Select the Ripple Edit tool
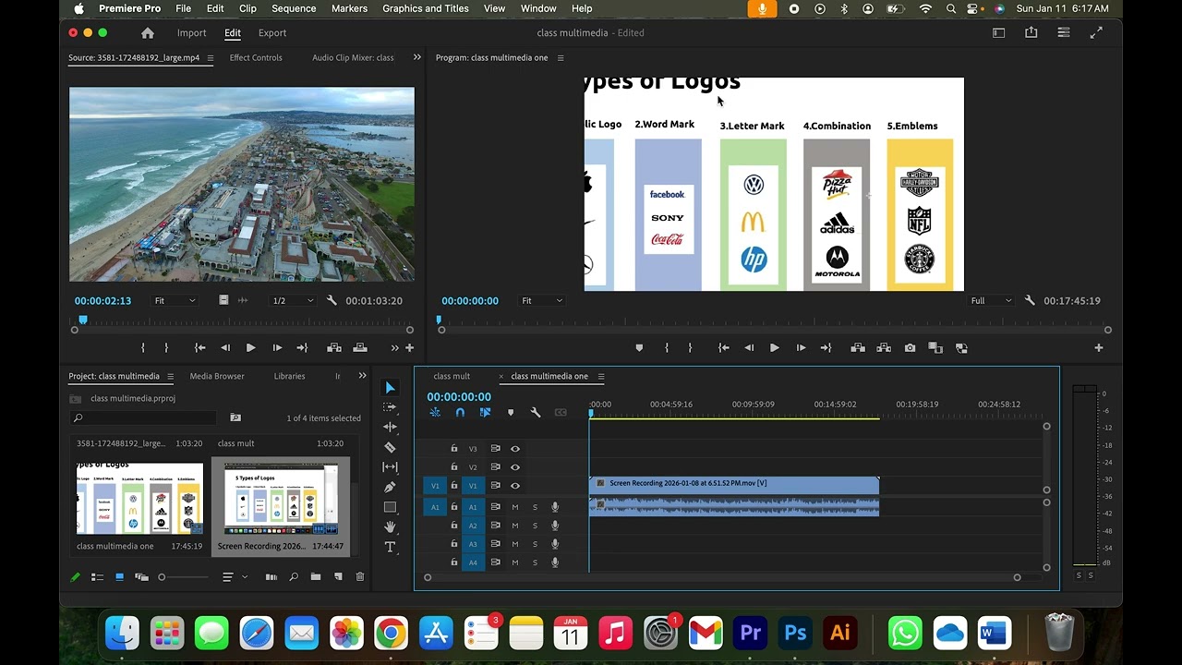 pyautogui.click(x=390, y=427)
